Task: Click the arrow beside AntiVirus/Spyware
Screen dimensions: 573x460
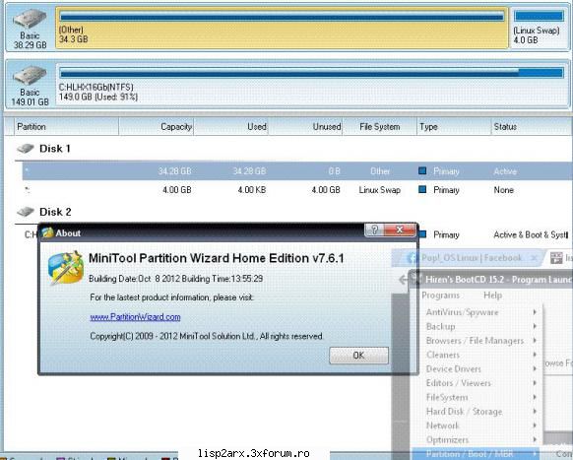Action: [x=535, y=312]
